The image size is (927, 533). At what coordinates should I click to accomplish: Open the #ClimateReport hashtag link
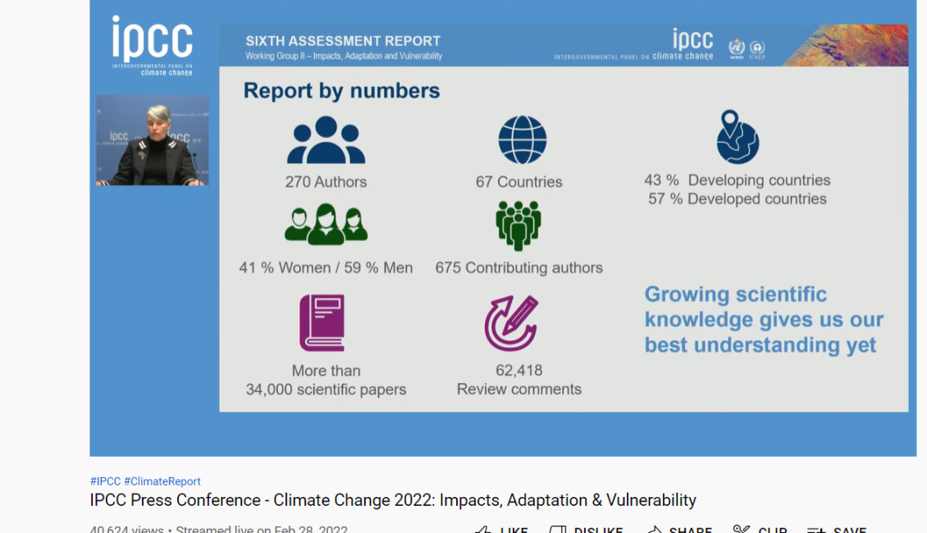click(x=162, y=481)
